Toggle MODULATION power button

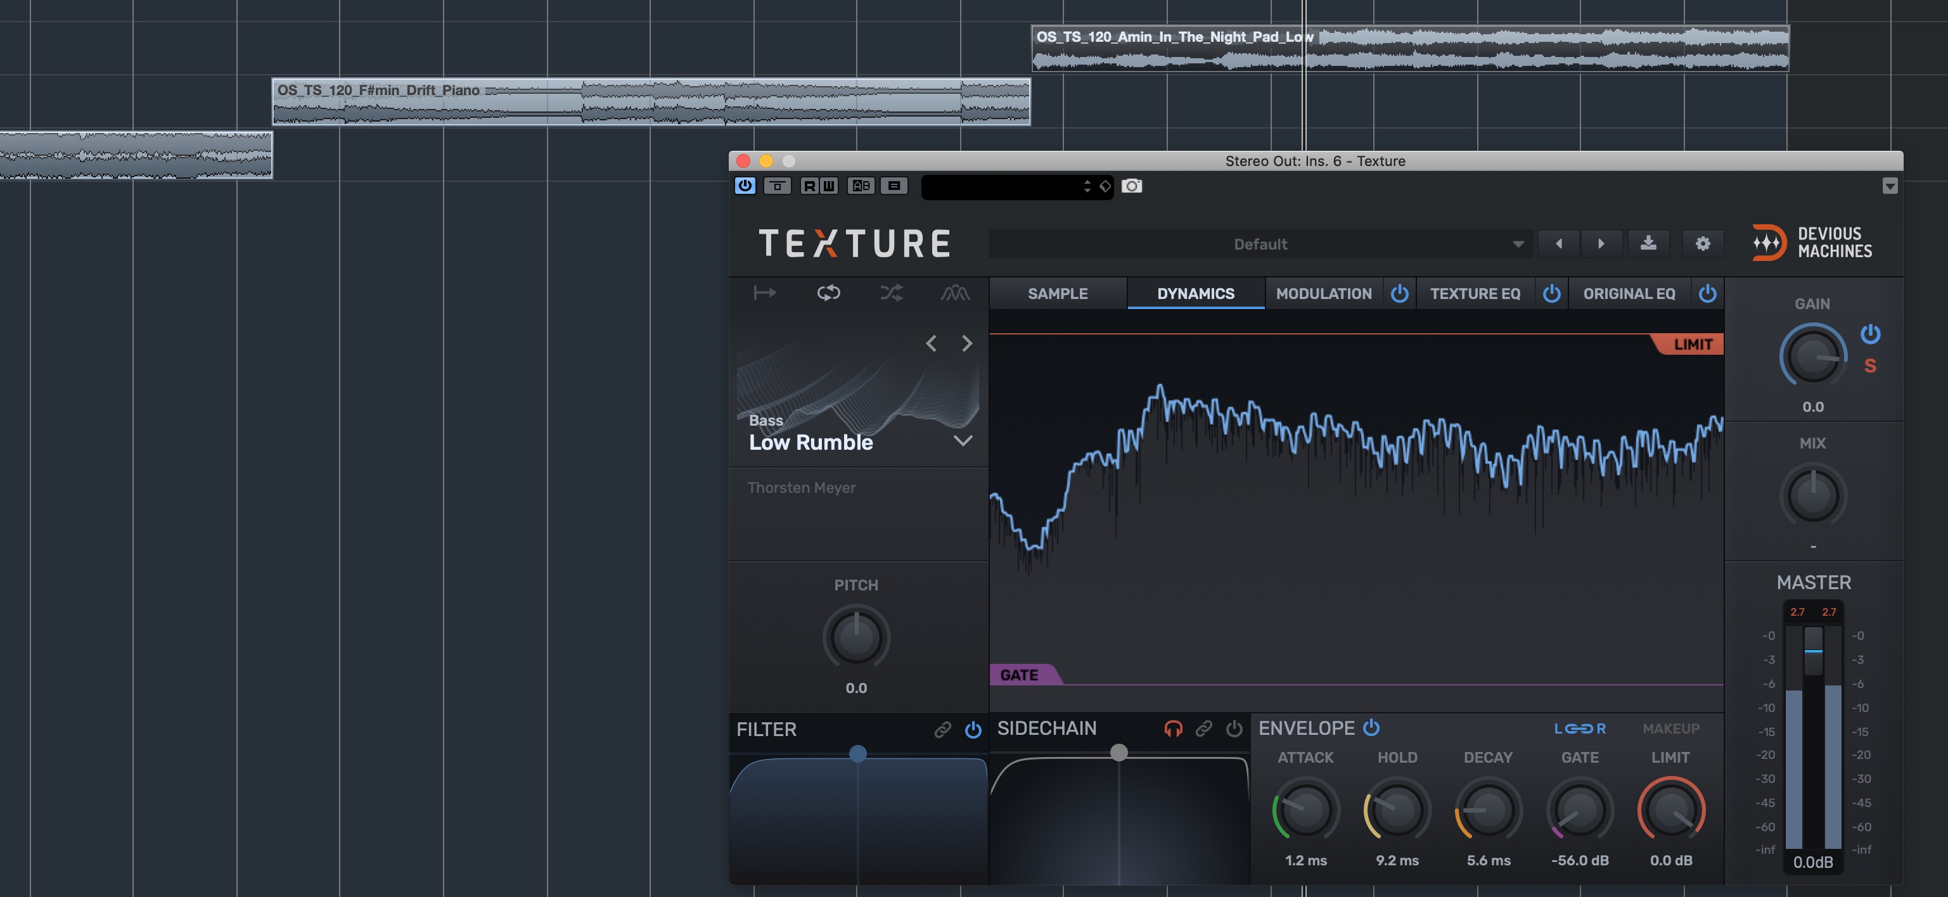tap(1399, 294)
